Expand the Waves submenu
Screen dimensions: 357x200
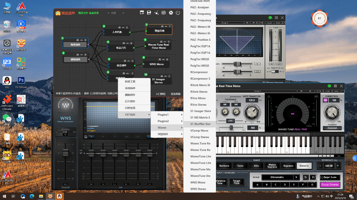coord(167,128)
